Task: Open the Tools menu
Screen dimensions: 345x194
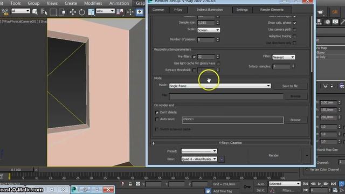Action: pyautogui.click(x=16, y=3)
